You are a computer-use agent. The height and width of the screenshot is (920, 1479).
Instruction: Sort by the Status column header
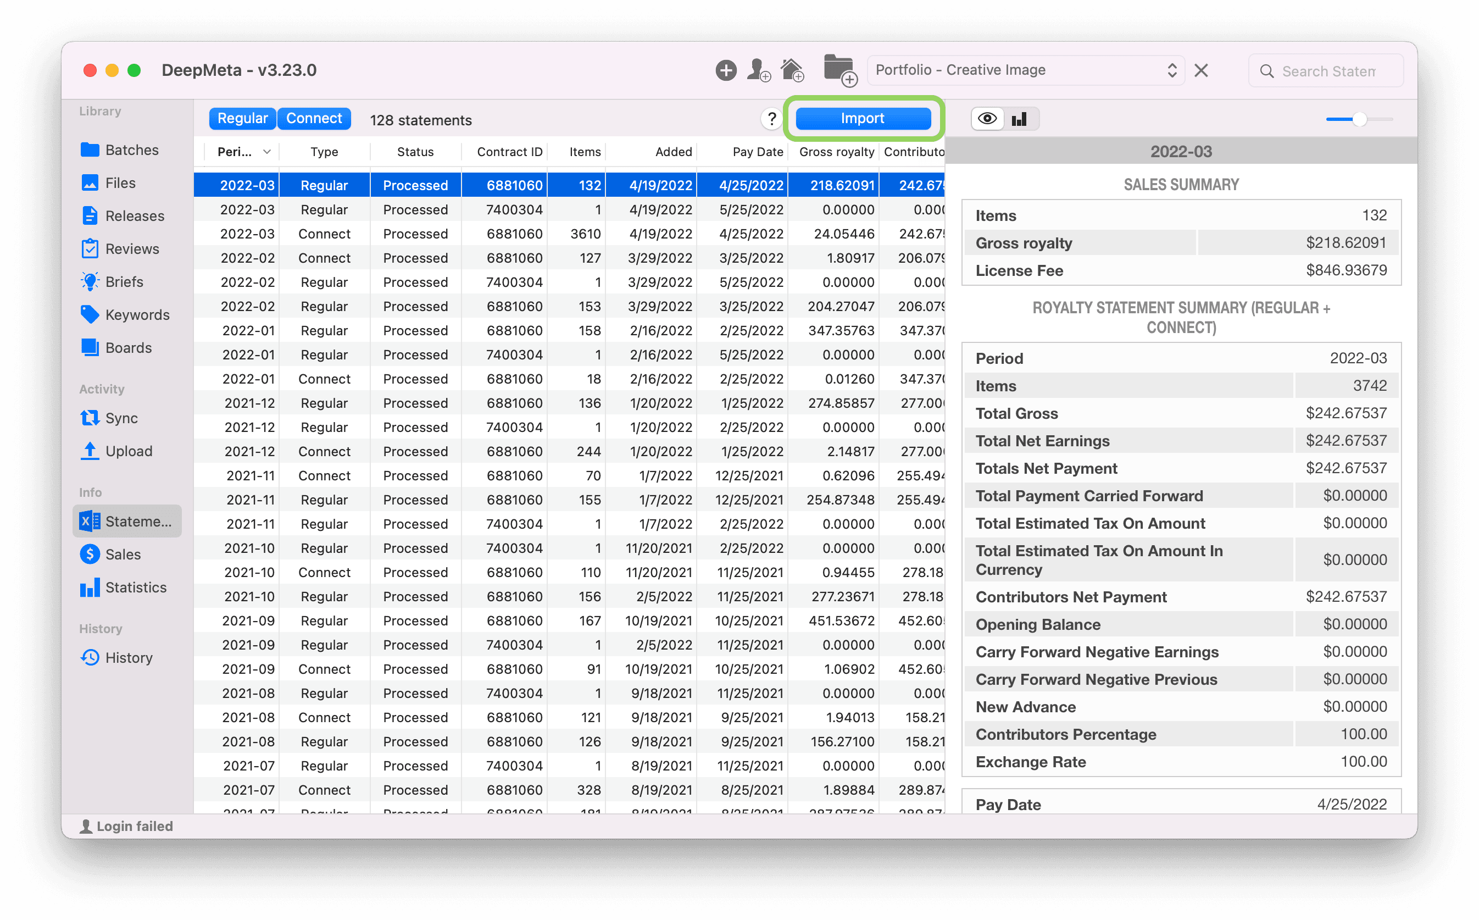[x=415, y=152]
